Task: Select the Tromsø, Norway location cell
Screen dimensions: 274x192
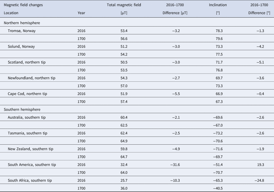Action: pos(22,31)
